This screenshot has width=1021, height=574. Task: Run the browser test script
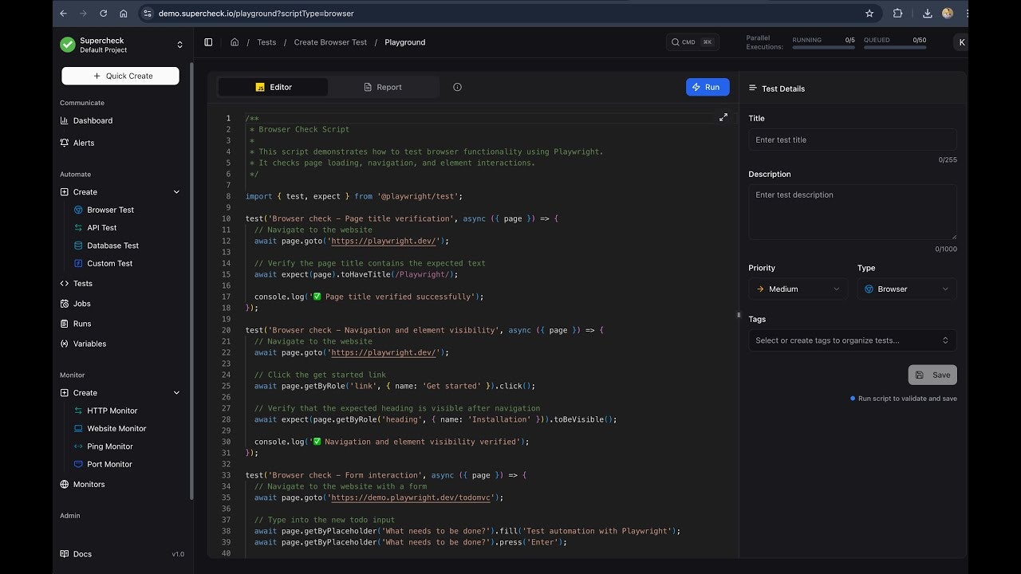pos(707,87)
